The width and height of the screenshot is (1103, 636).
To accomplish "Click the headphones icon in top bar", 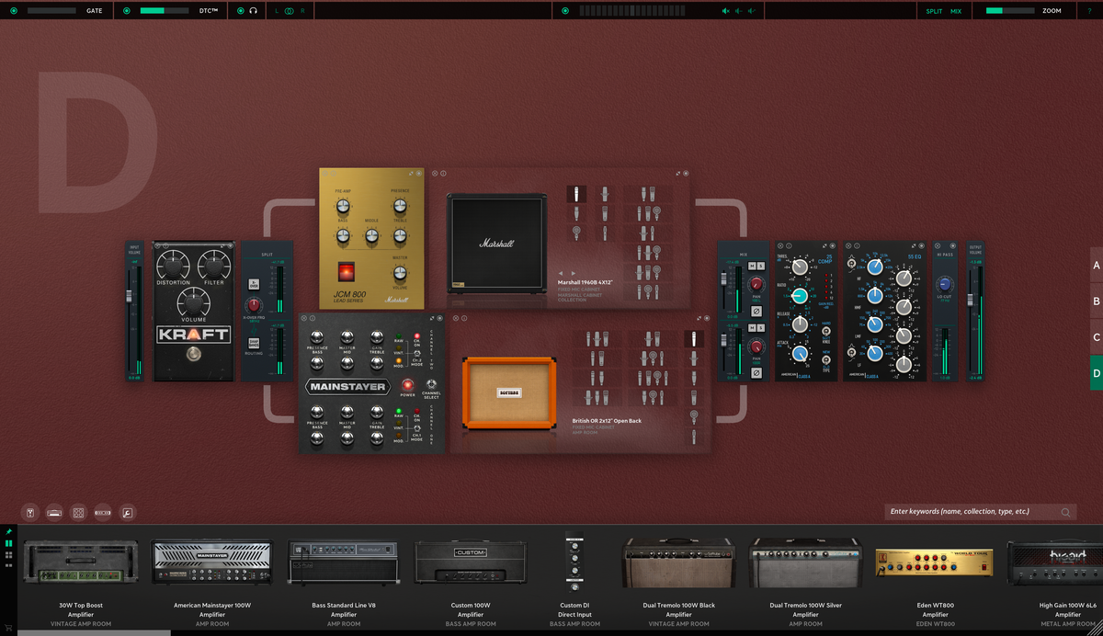I will pyautogui.click(x=253, y=11).
